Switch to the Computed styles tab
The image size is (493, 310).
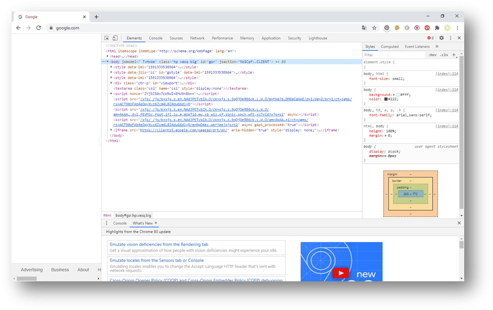(x=389, y=46)
